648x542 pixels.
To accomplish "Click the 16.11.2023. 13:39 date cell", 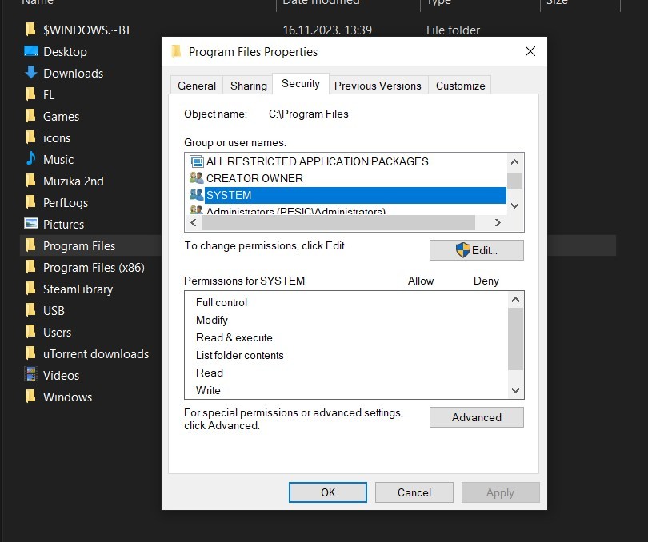I will [x=327, y=30].
